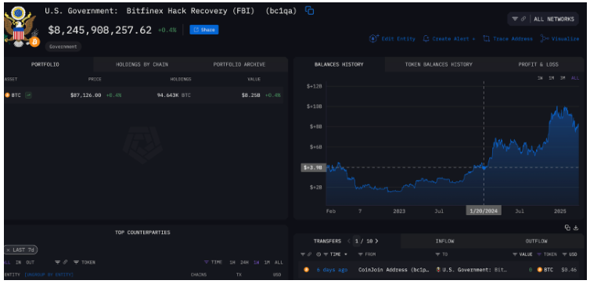The width and height of the screenshot is (590, 284).
Task: Set balance chart range to ALL
Action: tap(575, 78)
